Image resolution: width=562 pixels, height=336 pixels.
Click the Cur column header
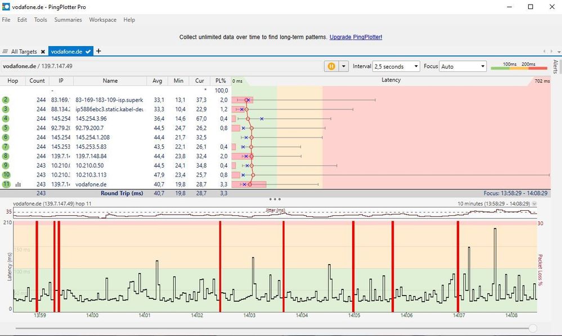click(200, 80)
